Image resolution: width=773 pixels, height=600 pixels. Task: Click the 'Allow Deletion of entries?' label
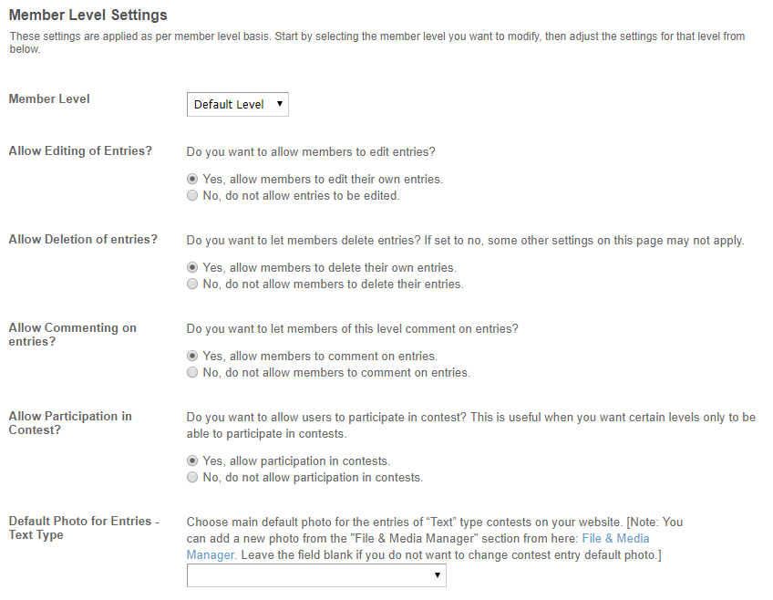(x=83, y=240)
